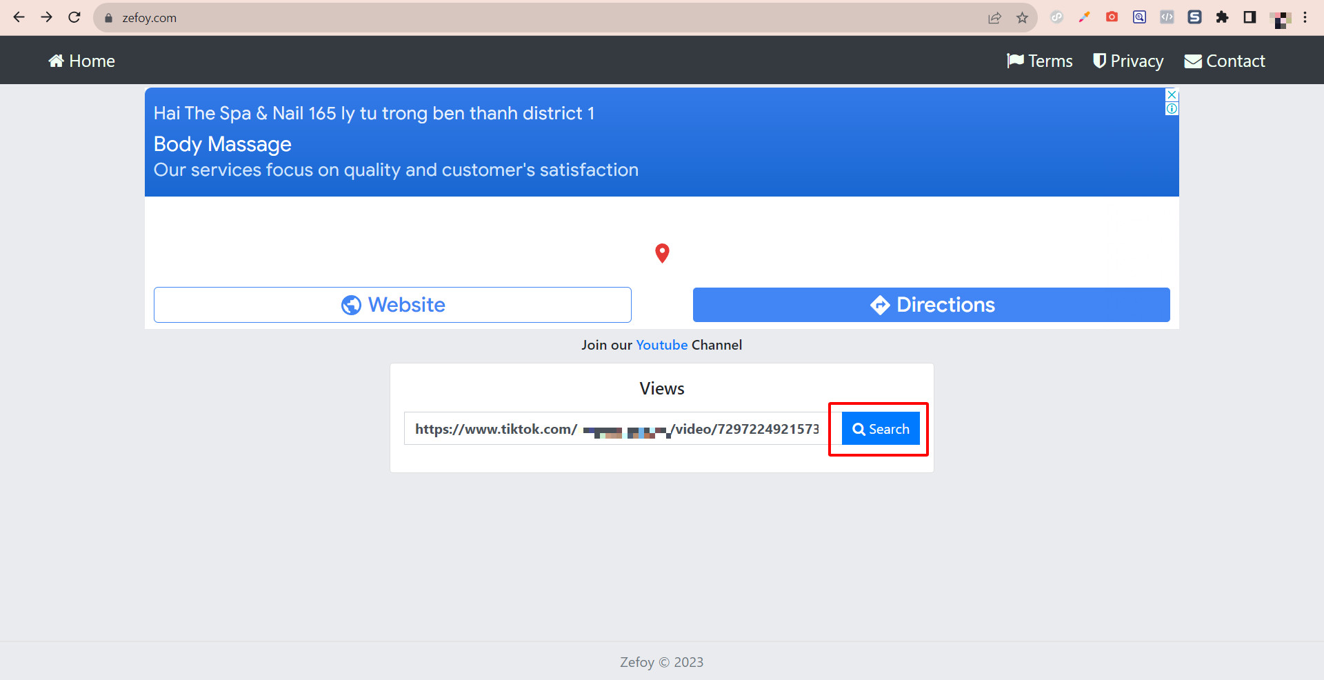
Task: Open the Extensions puzzle piece menu
Action: pos(1222,17)
